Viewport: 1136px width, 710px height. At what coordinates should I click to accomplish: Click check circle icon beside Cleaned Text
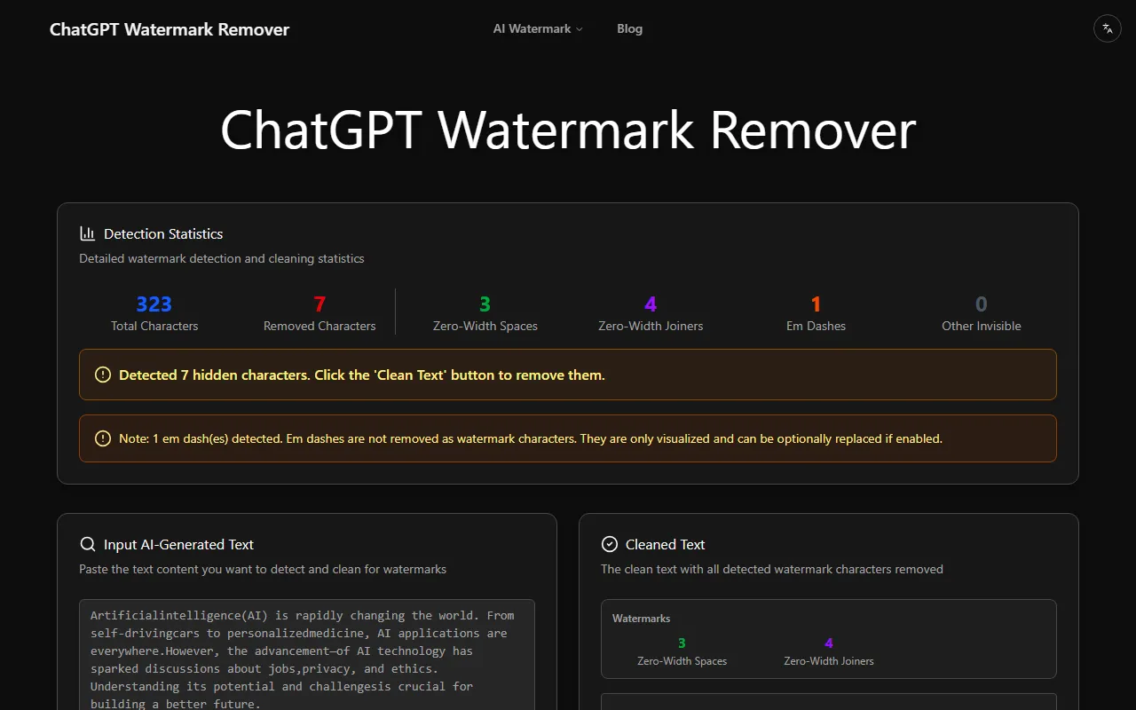pyautogui.click(x=609, y=544)
